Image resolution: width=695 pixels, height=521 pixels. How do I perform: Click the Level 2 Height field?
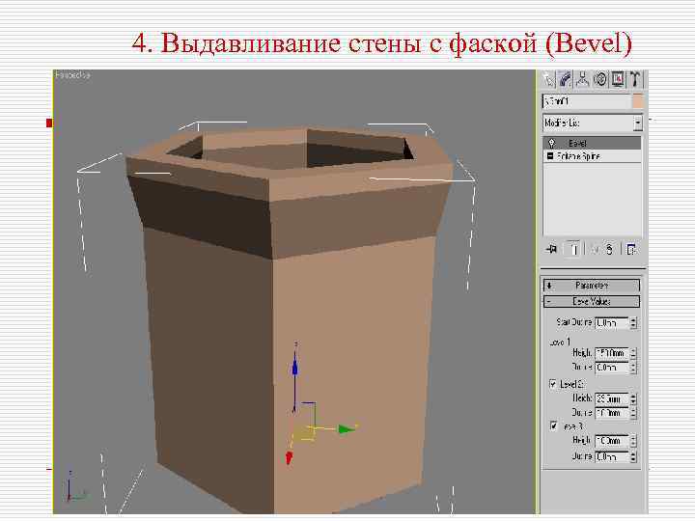point(612,398)
